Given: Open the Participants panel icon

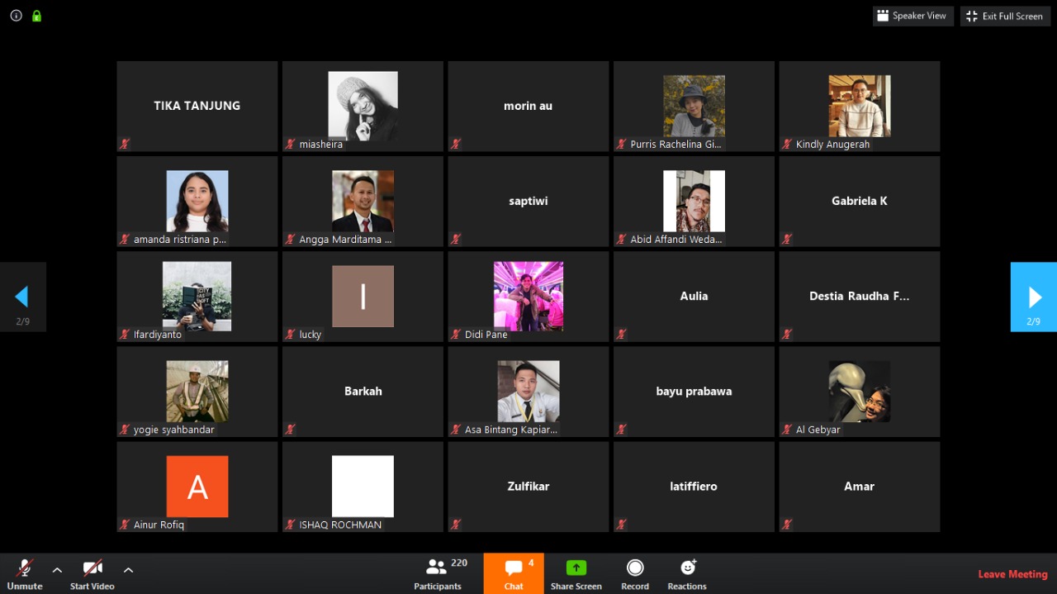Looking at the screenshot, I should point(436,568).
